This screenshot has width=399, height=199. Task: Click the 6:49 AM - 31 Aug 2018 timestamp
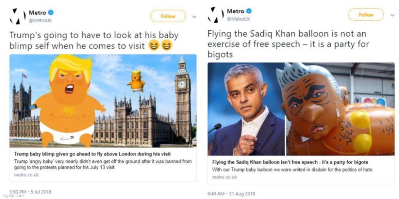click(x=231, y=194)
